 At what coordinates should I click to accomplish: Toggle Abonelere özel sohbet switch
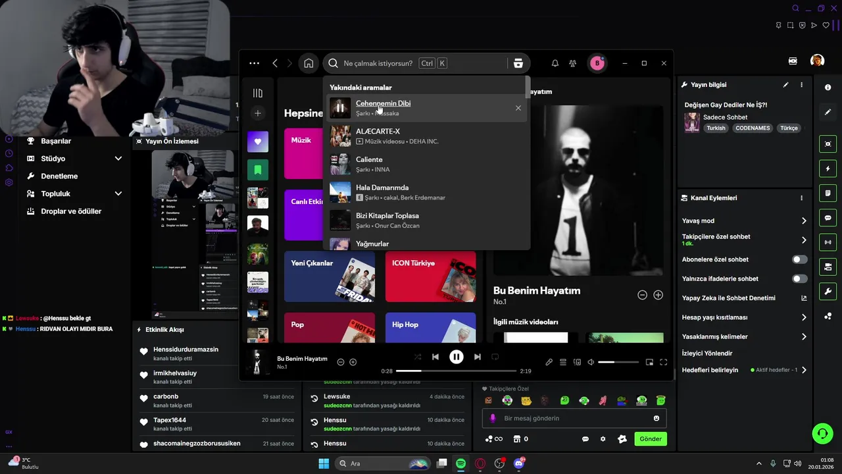pos(800,259)
